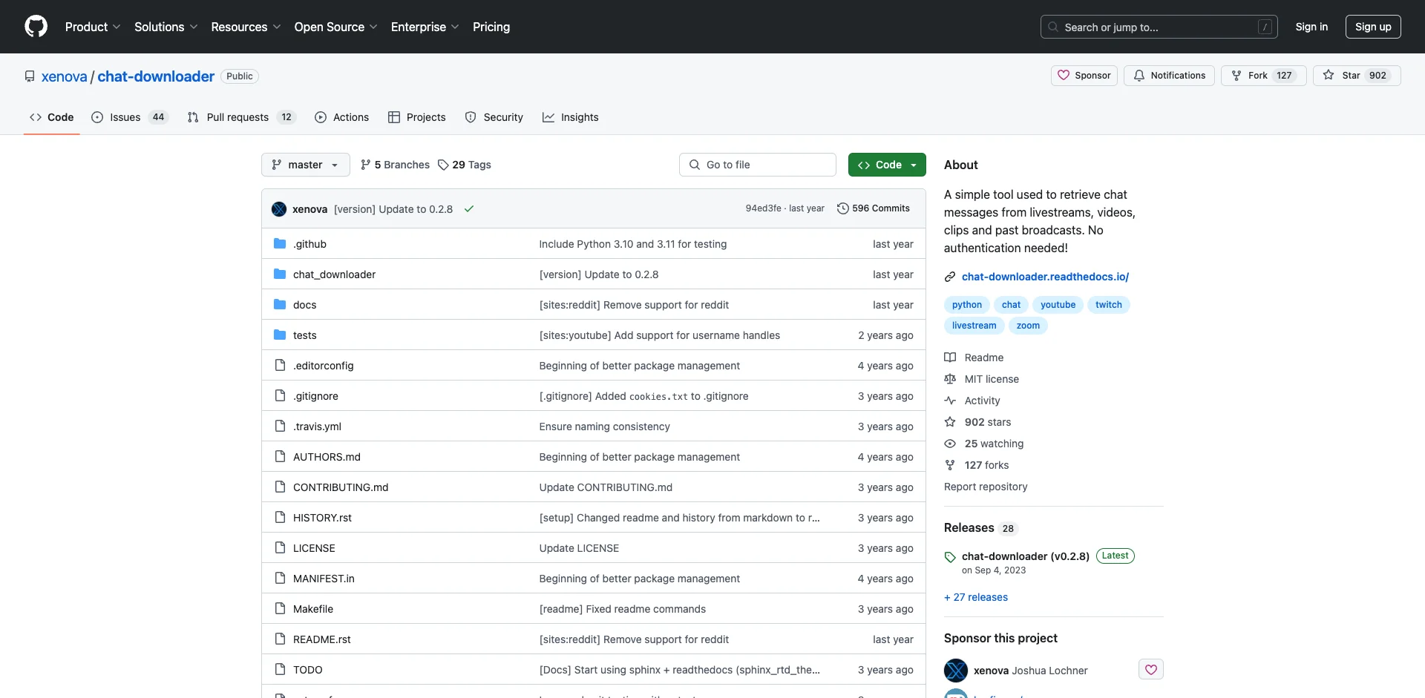
Task: Sponsor this repository via heart button
Action: click(x=1084, y=76)
